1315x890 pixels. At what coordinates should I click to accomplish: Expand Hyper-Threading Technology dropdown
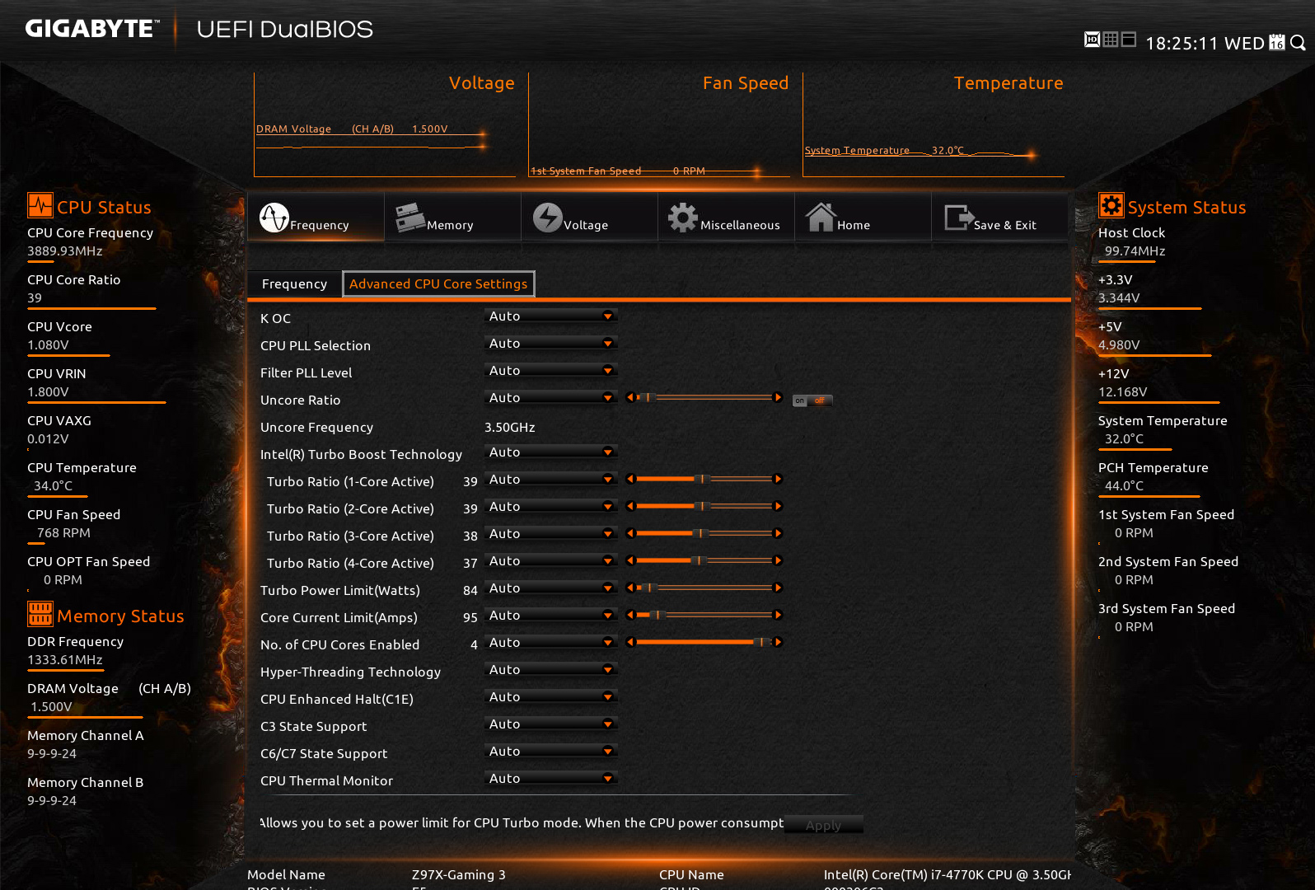[x=551, y=669]
